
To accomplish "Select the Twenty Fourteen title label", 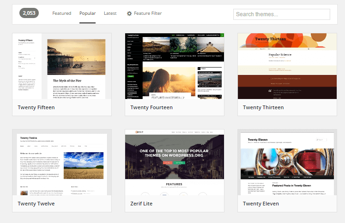I will [x=151, y=107].
